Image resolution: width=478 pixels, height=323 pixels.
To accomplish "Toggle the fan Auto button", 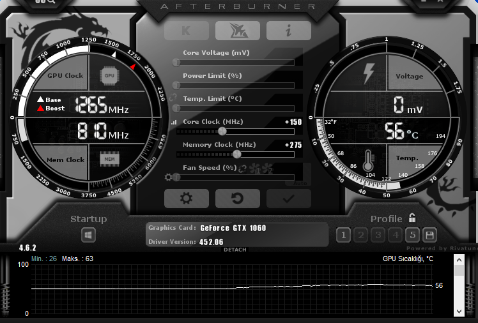I will (300, 183).
